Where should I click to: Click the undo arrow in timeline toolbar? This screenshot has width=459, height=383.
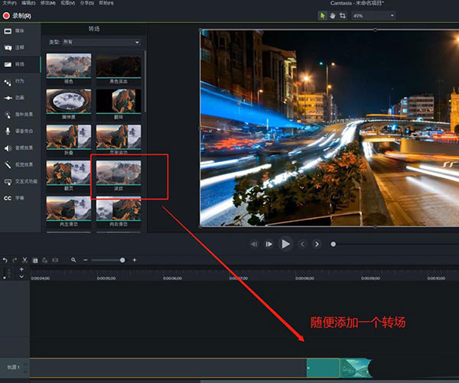[x=5, y=260]
